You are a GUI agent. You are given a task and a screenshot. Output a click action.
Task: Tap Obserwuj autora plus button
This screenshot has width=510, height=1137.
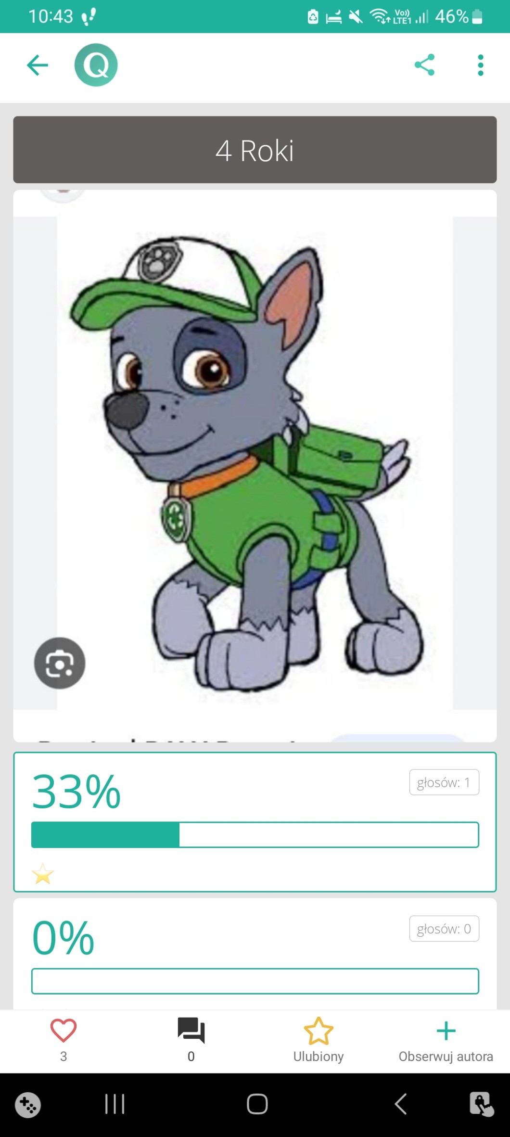point(446,1040)
